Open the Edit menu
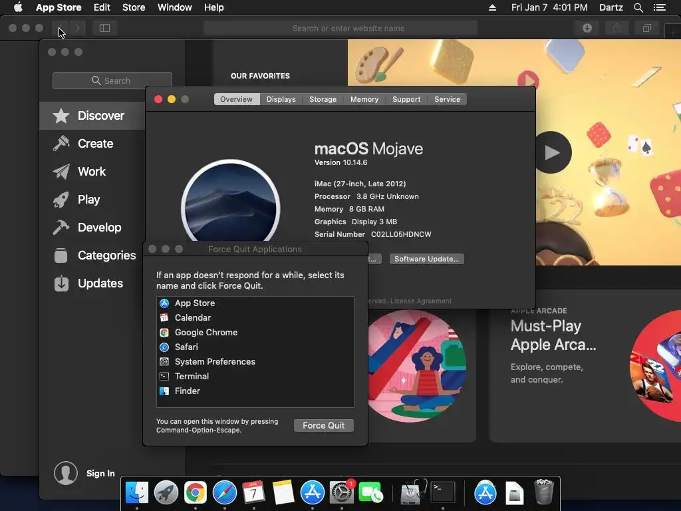Image resolution: width=681 pixels, height=511 pixels. (x=102, y=7)
